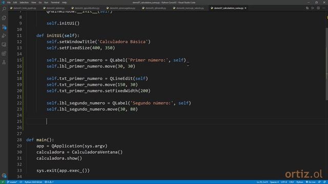The image size is (328, 184).
Task: Open the Go menu
Action: [40, 3]
